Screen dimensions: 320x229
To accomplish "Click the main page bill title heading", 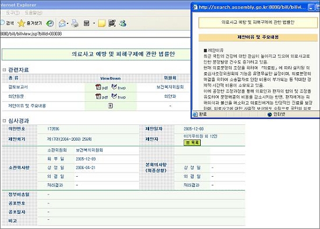I will click(x=123, y=54).
